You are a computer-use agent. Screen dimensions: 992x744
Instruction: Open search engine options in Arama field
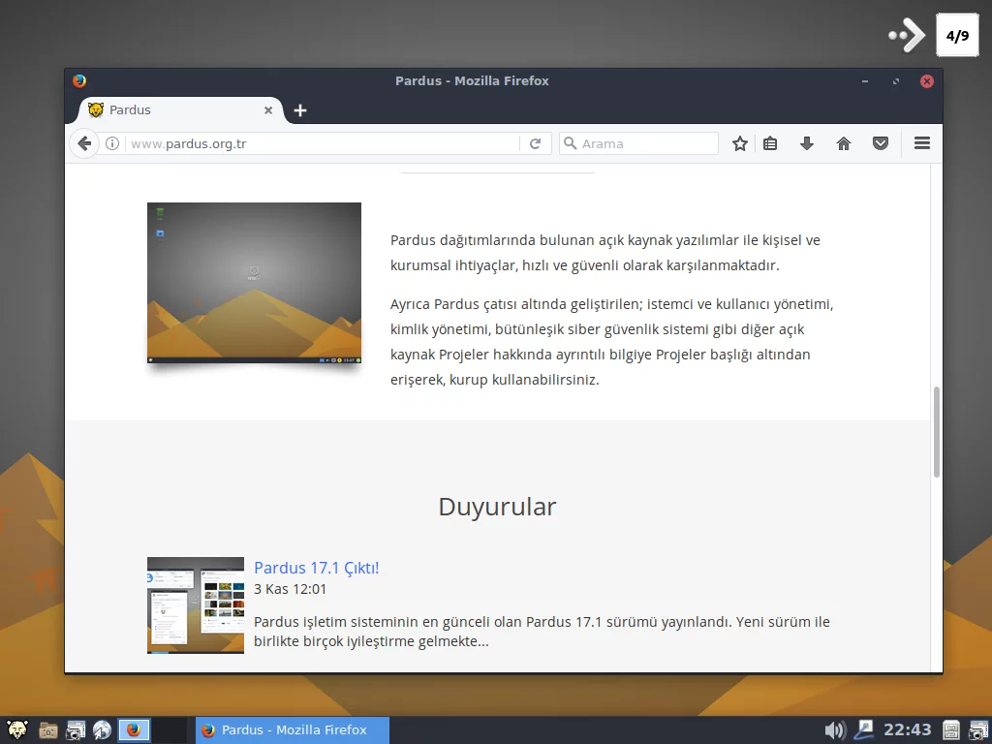click(571, 142)
